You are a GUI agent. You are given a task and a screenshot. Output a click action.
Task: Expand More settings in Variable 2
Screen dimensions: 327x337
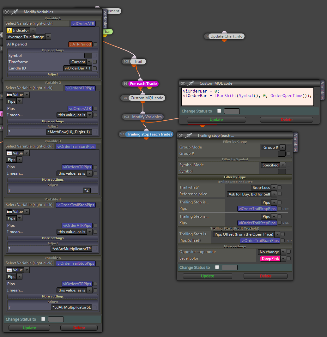(x=53, y=121)
